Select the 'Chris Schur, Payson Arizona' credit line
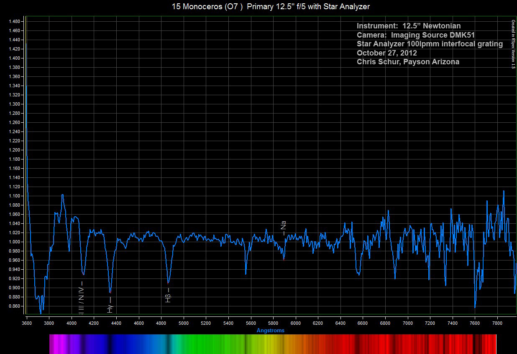Viewport: 517px width, 354px height. tap(408, 62)
